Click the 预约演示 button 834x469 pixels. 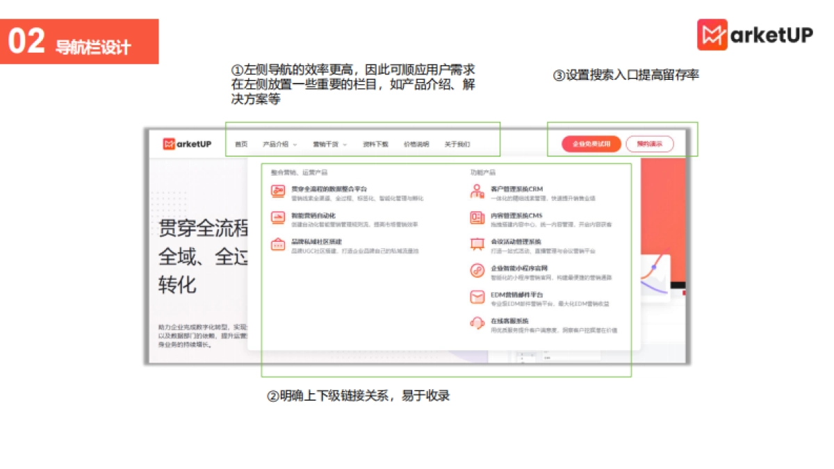tap(651, 144)
